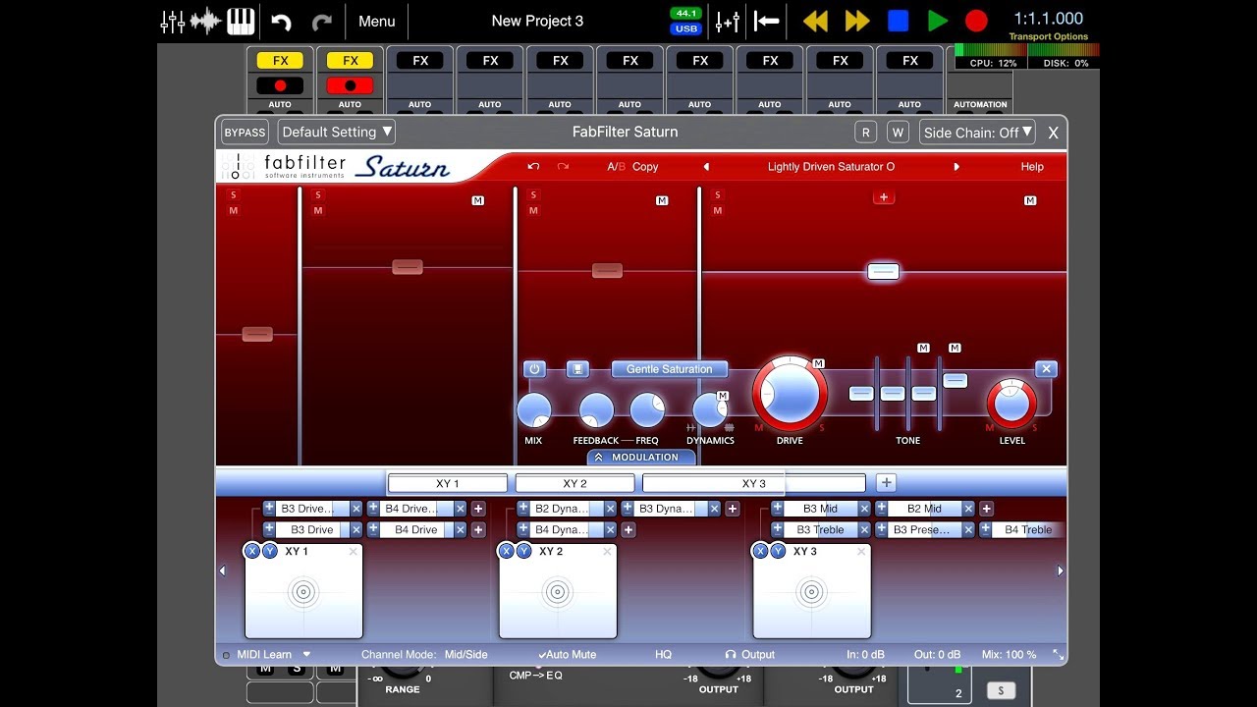Undo the last action in DAW toolbar
Image resolution: width=1257 pixels, height=707 pixels.
(282, 22)
